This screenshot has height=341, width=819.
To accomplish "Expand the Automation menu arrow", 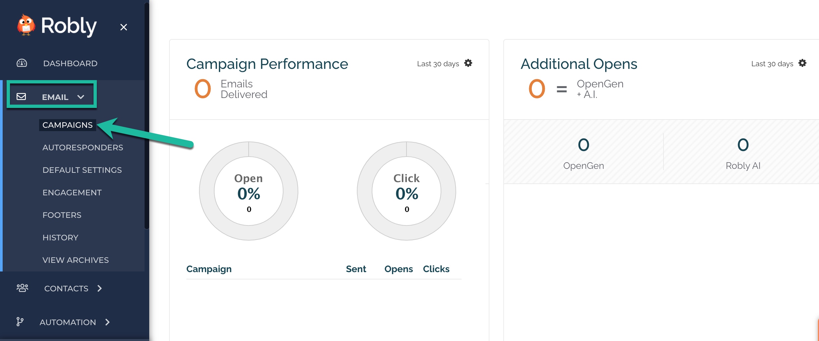I will point(107,322).
